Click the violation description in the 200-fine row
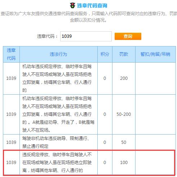This screenshot has width=177, height=177. tap(57, 78)
